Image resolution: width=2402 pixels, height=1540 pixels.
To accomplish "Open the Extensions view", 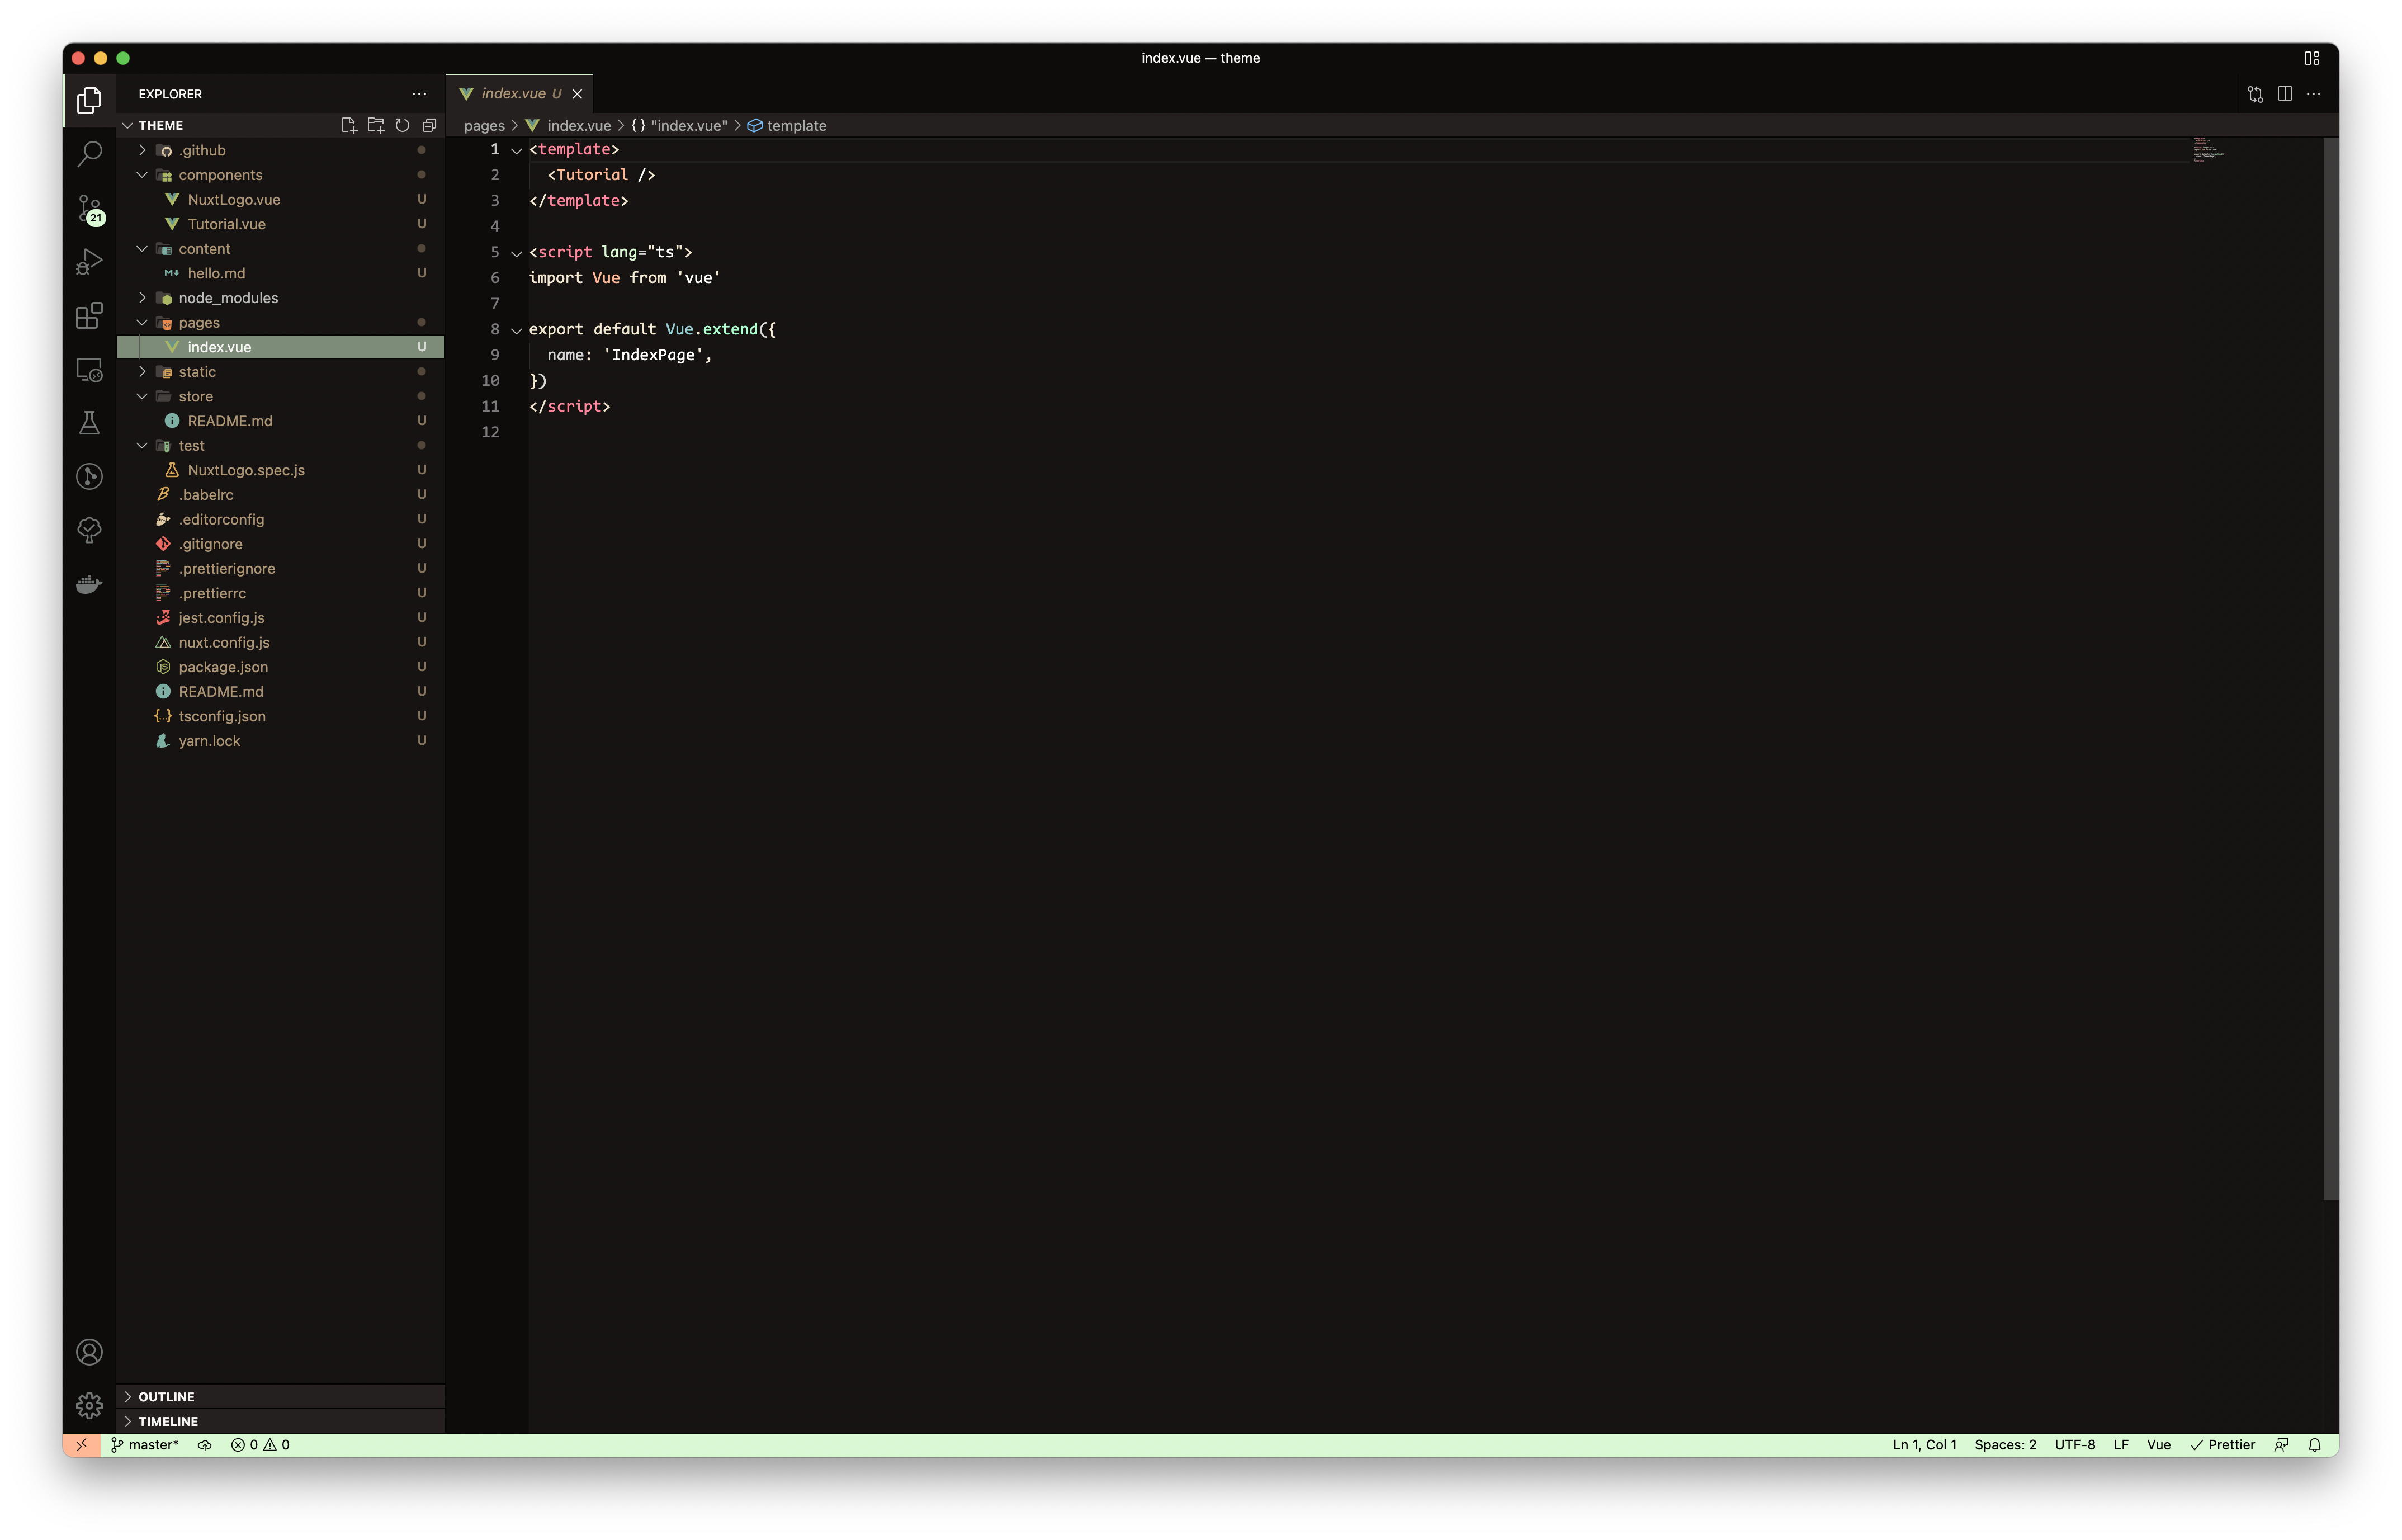I will (89, 316).
